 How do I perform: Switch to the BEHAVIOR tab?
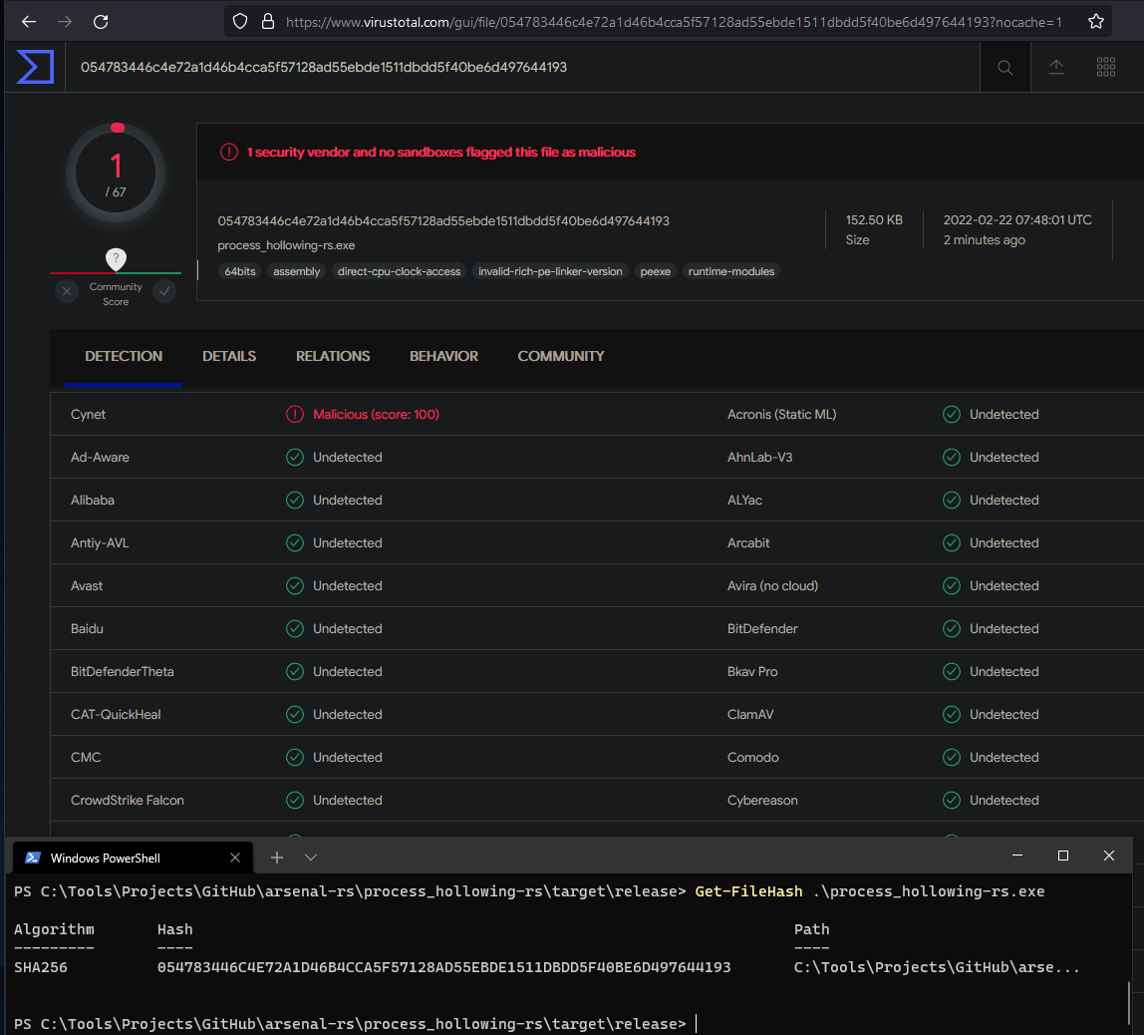[443, 356]
